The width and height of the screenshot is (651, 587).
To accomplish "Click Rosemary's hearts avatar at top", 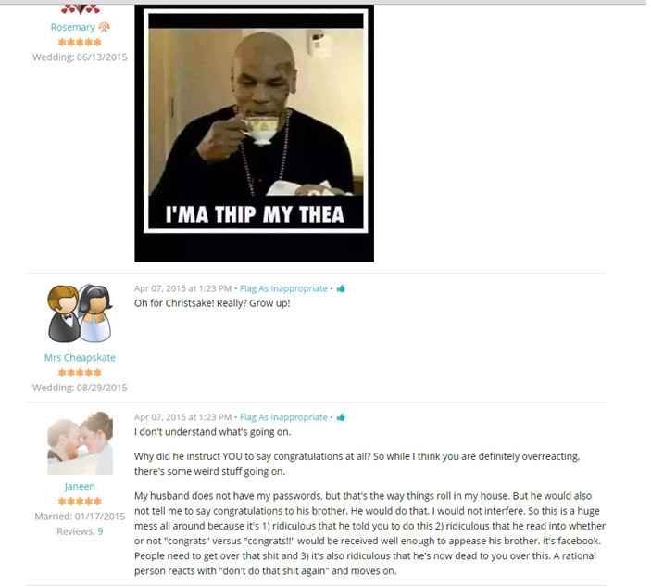I will (x=81, y=8).
